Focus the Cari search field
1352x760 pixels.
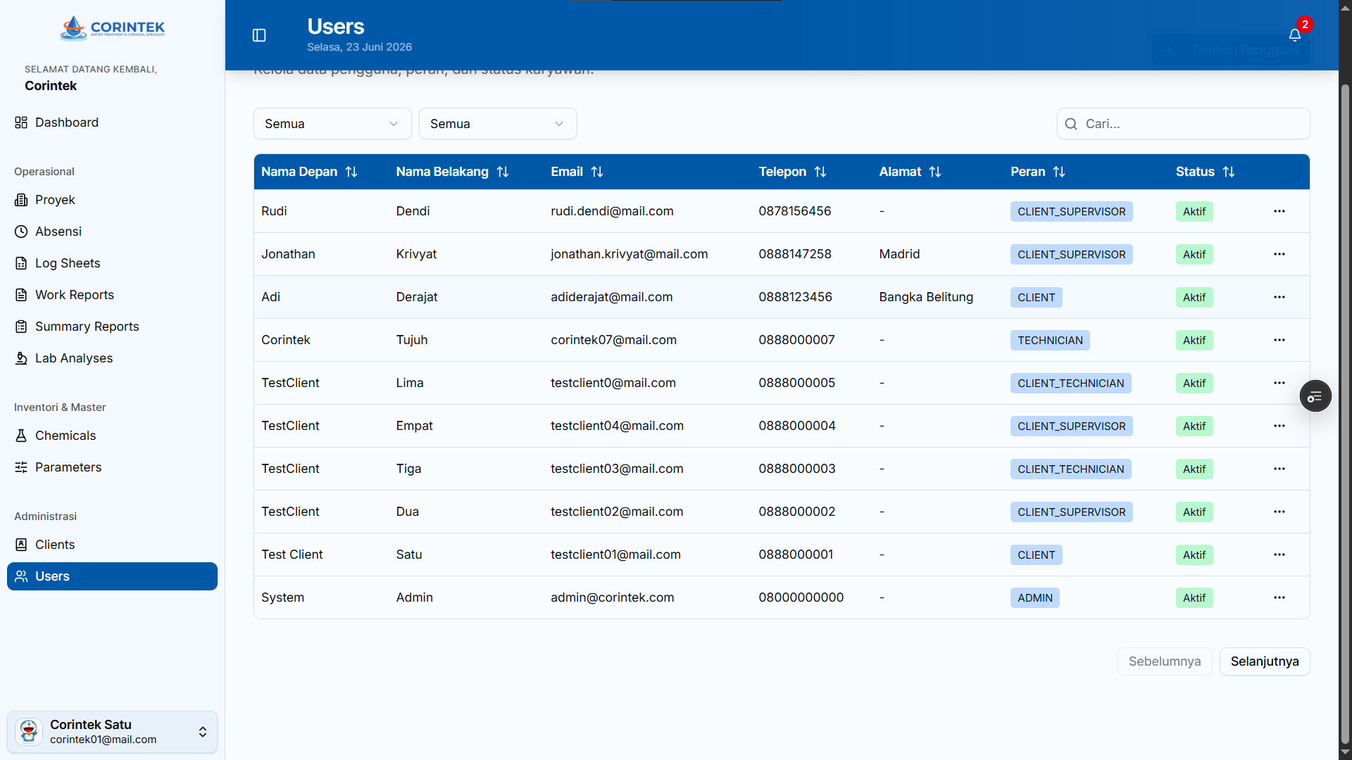pyautogui.click(x=1183, y=124)
